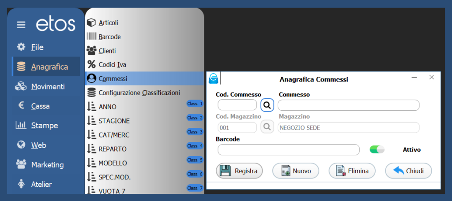Click the disabled Cod. Magazzino magnifier button
The width and height of the screenshot is (452, 201).
click(267, 127)
